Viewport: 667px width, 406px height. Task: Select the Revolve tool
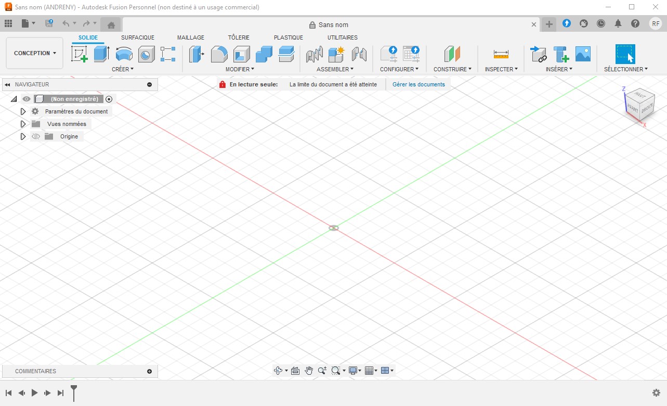124,54
